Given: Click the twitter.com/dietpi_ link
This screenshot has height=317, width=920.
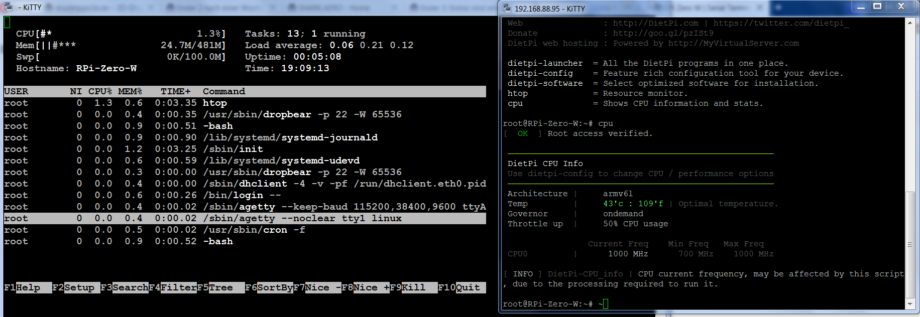Looking at the screenshot, I should coord(781,23).
